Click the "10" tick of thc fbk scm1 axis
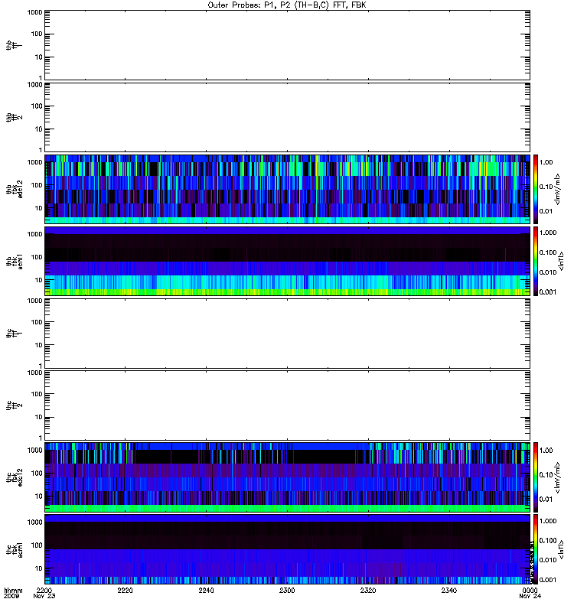This screenshot has height=612, width=574. (x=39, y=568)
